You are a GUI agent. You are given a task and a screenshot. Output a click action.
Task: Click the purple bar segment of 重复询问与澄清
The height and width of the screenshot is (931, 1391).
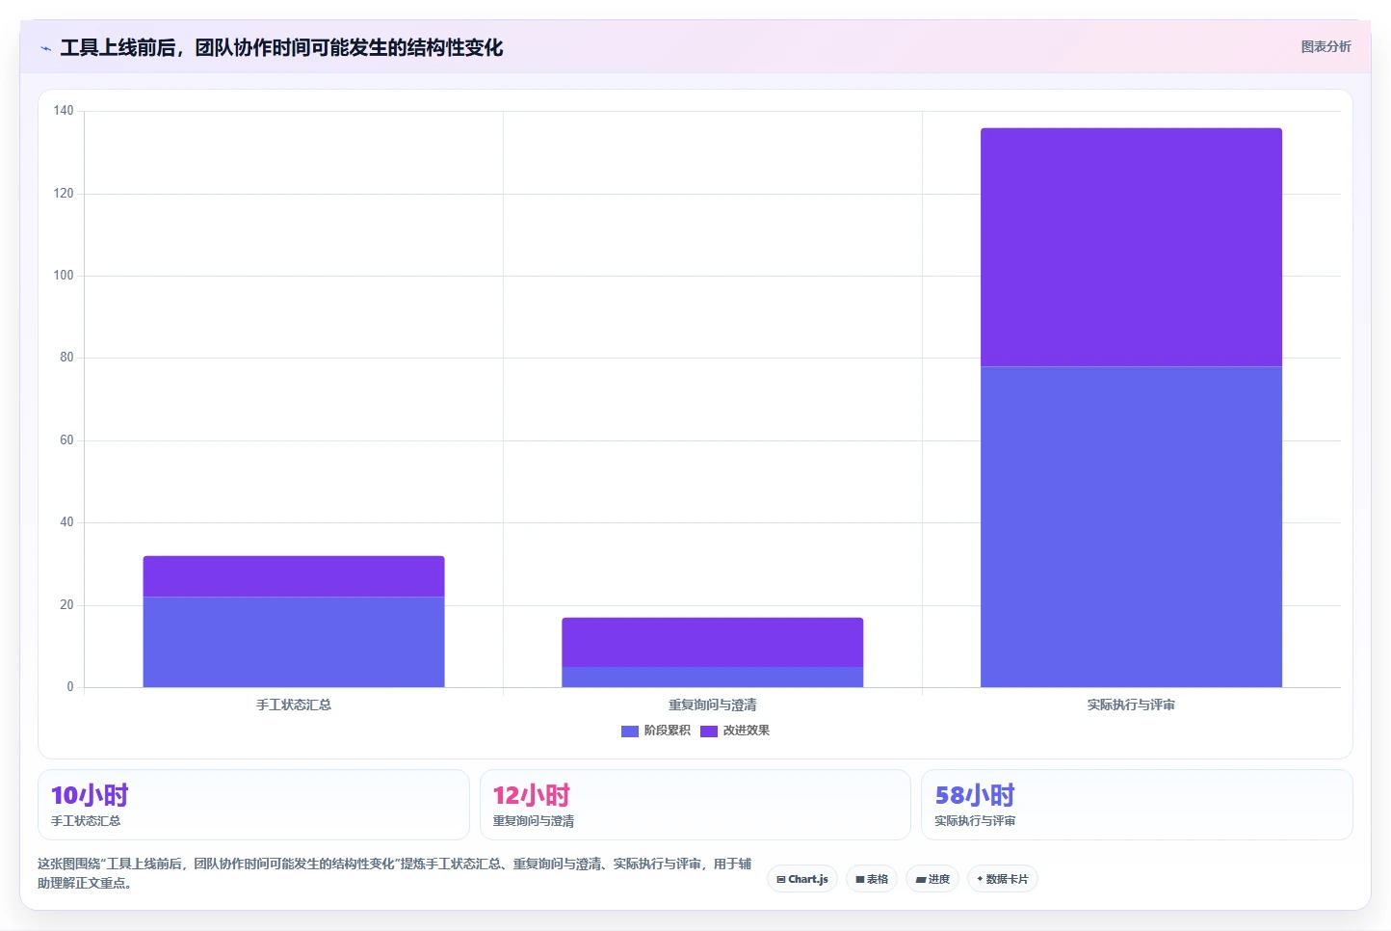coord(713,642)
